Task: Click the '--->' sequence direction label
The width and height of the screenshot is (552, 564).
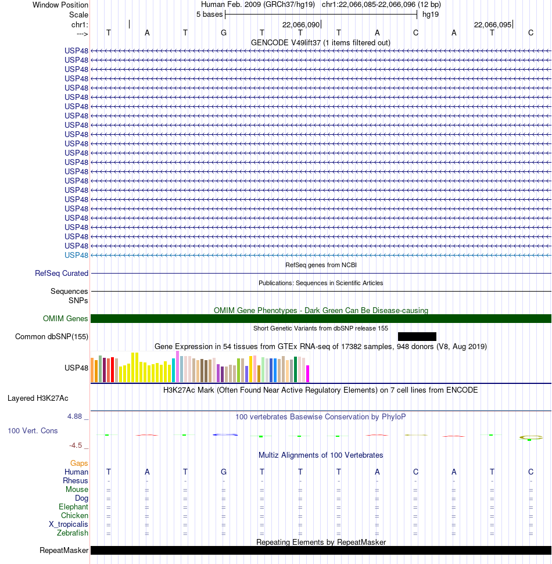Action: click(x=82, y=34)
